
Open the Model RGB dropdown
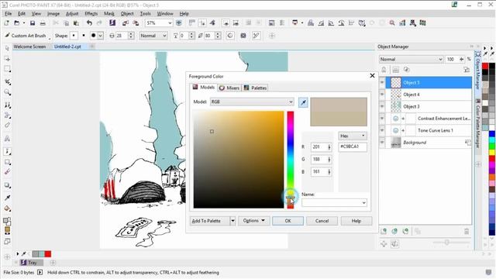point(252,102)
